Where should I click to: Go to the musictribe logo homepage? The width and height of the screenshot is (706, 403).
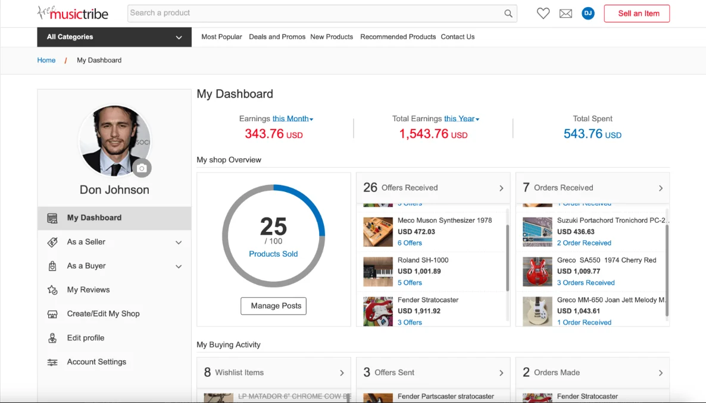73,13
